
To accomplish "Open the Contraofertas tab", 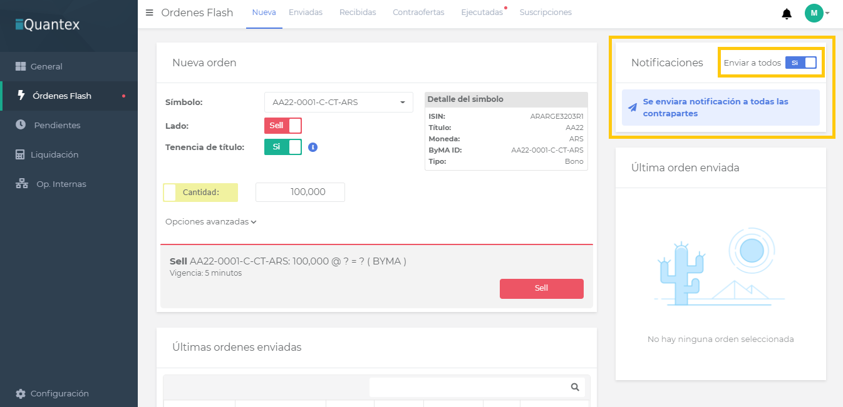I will click(x=418, y=13).
